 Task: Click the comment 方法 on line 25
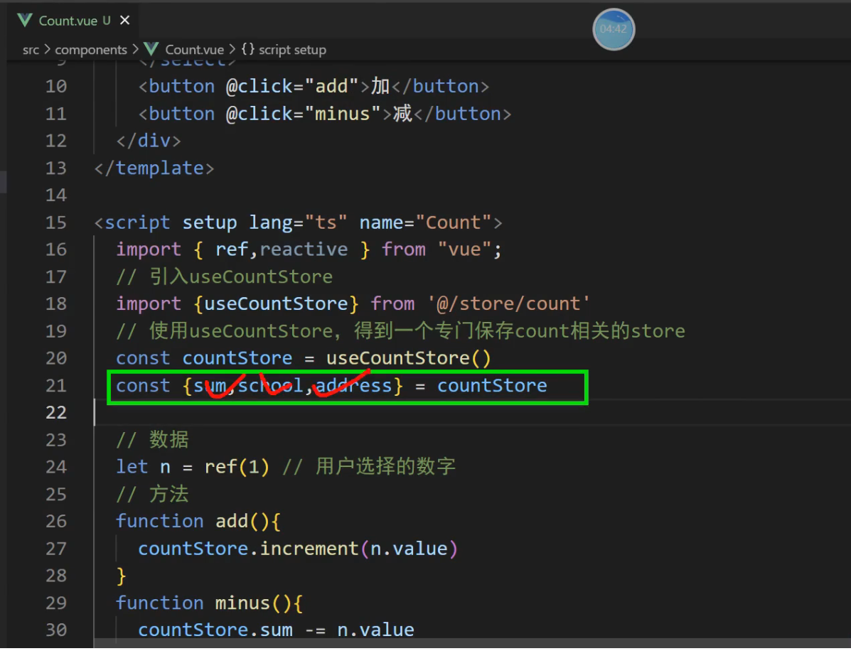click(153, 494)
